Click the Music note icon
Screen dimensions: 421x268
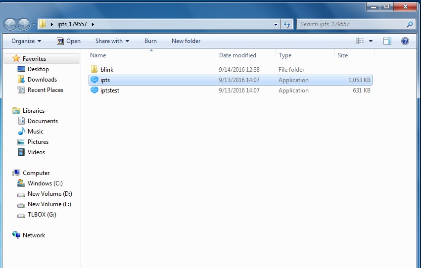(x=21, y=131)
